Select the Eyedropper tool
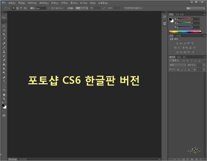207x161 pixels. [x=4, y=39]
